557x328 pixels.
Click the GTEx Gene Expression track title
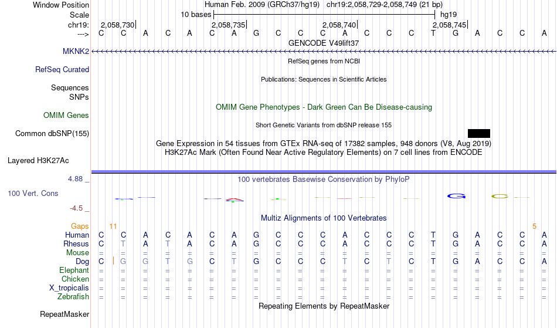click(x=324, y=144)
